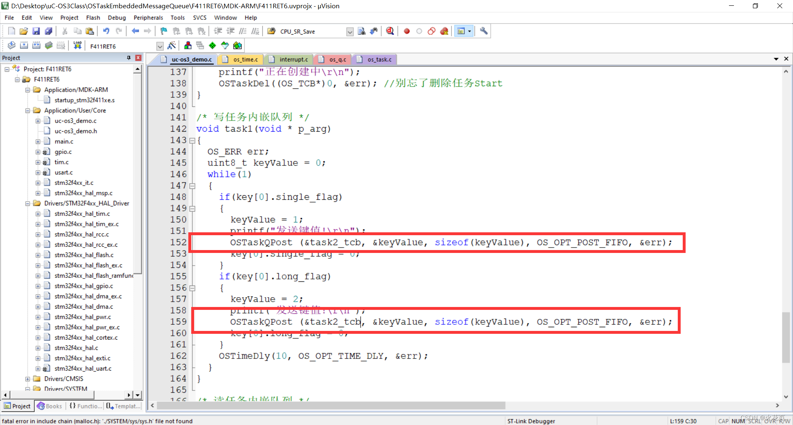Click the editor horizontal scrollbar thumb

pyautogui.click(x=331, y=406)
